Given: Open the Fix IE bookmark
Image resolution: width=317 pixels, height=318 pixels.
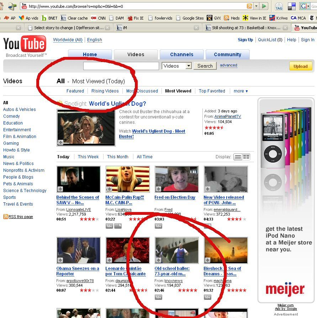Looking at the screenshot, I should [136, 18].
